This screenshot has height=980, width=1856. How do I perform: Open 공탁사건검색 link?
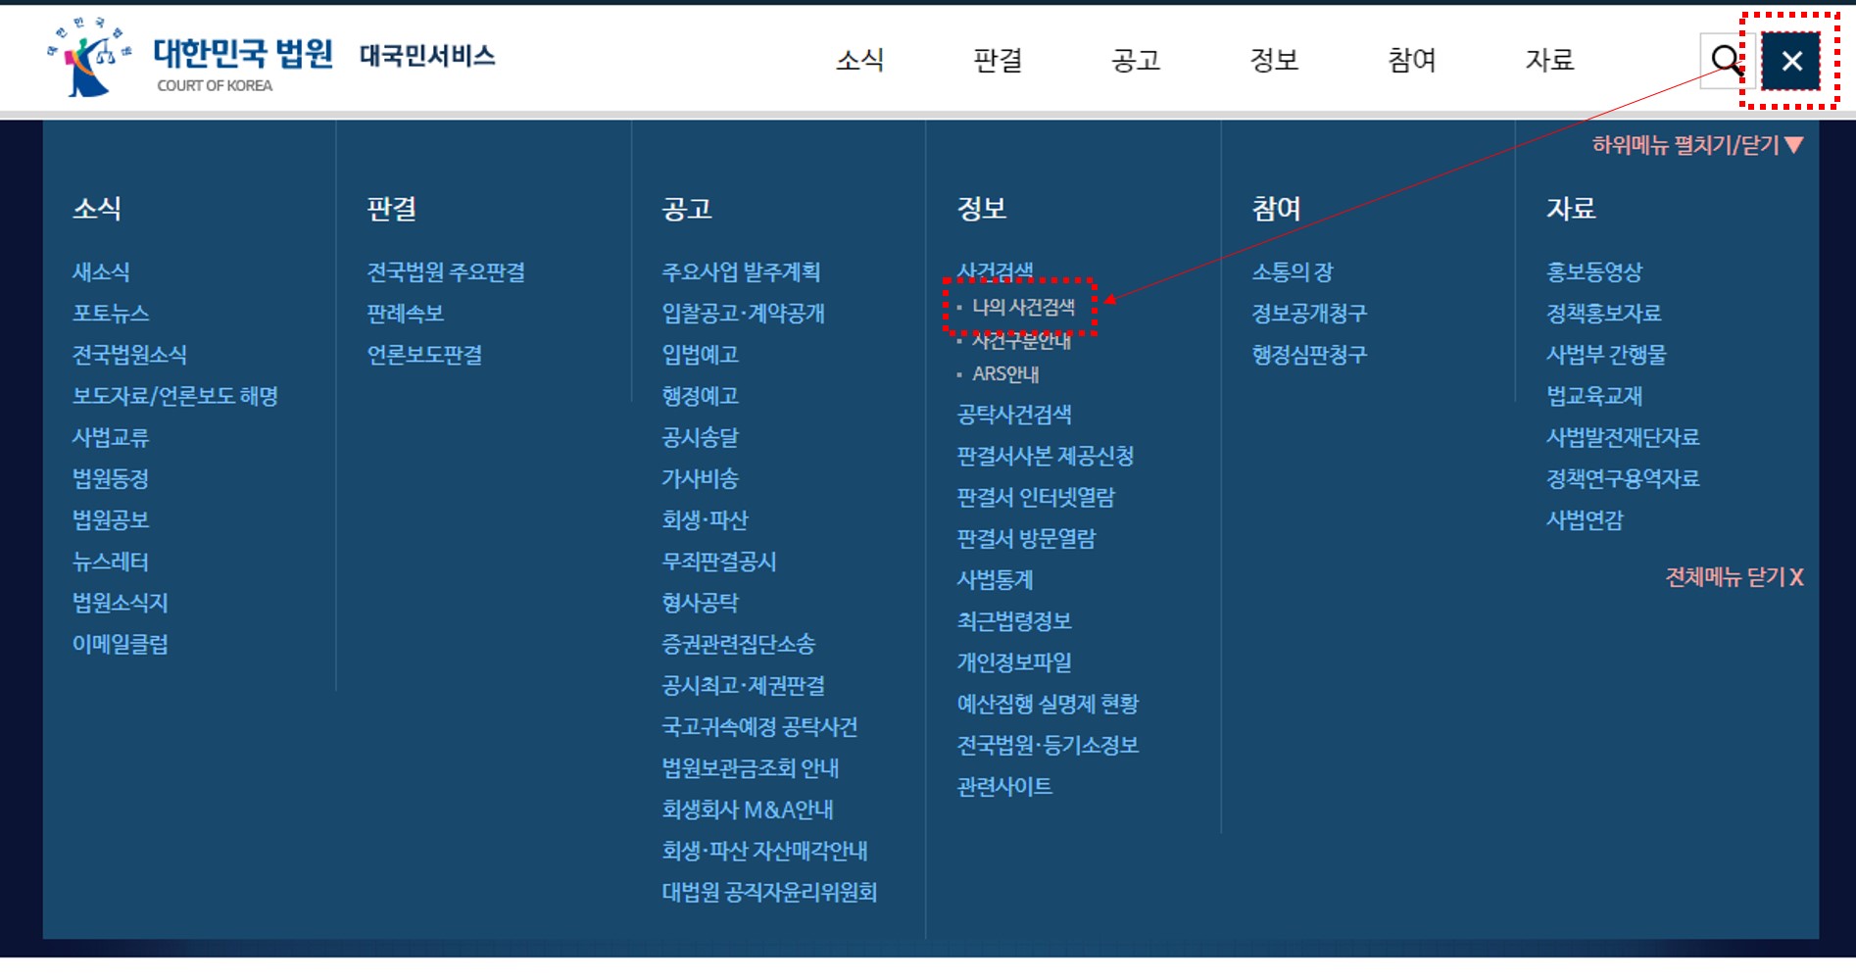pyautogui.click(x=1014, y=415)
